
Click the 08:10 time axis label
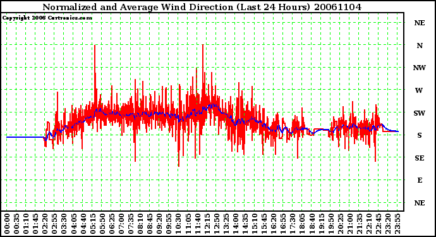140,224
